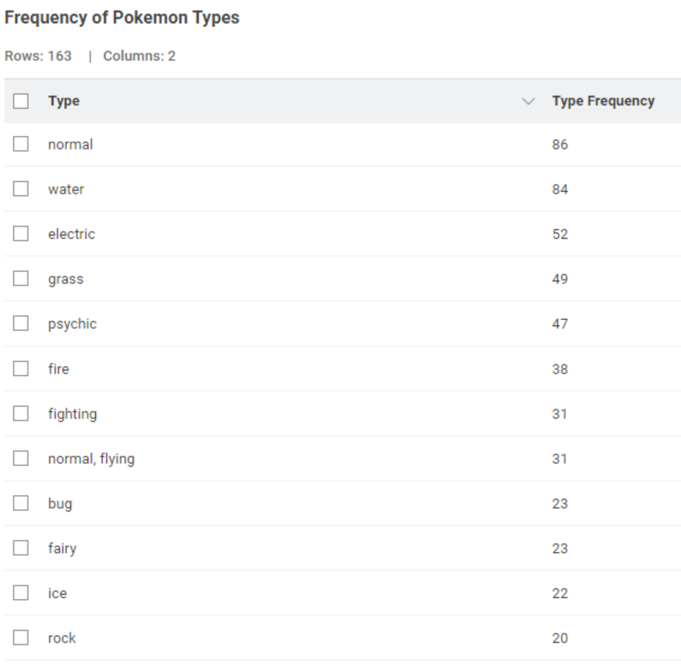This screenshot has height=667, width=681.
Task: Check the rock row checkbox
Action: coord(21,637)
